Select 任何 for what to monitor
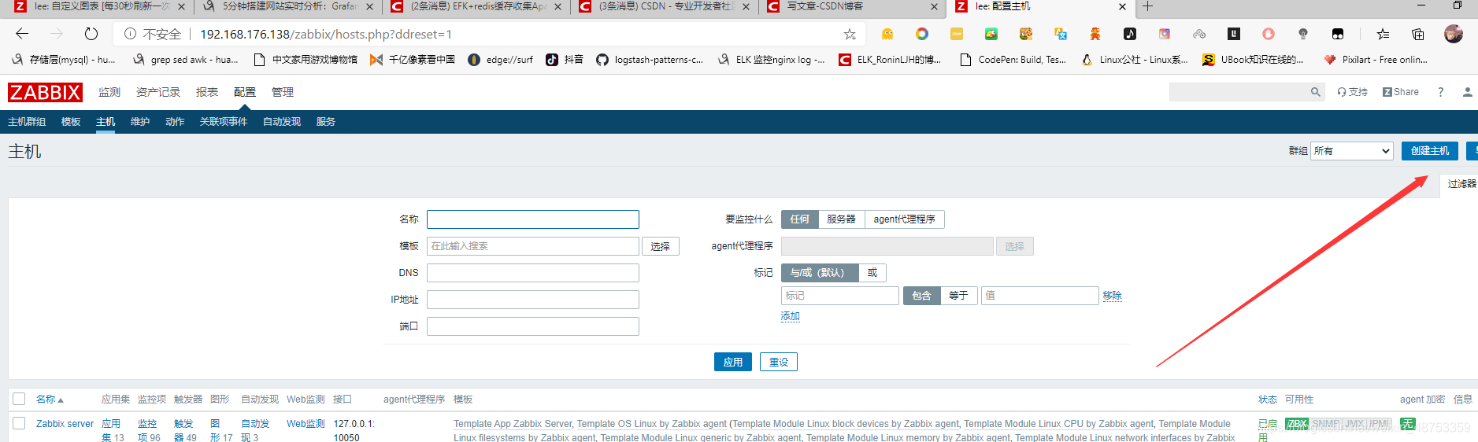The height and width of the screenshot is (442, 1478). click(800, 219)
